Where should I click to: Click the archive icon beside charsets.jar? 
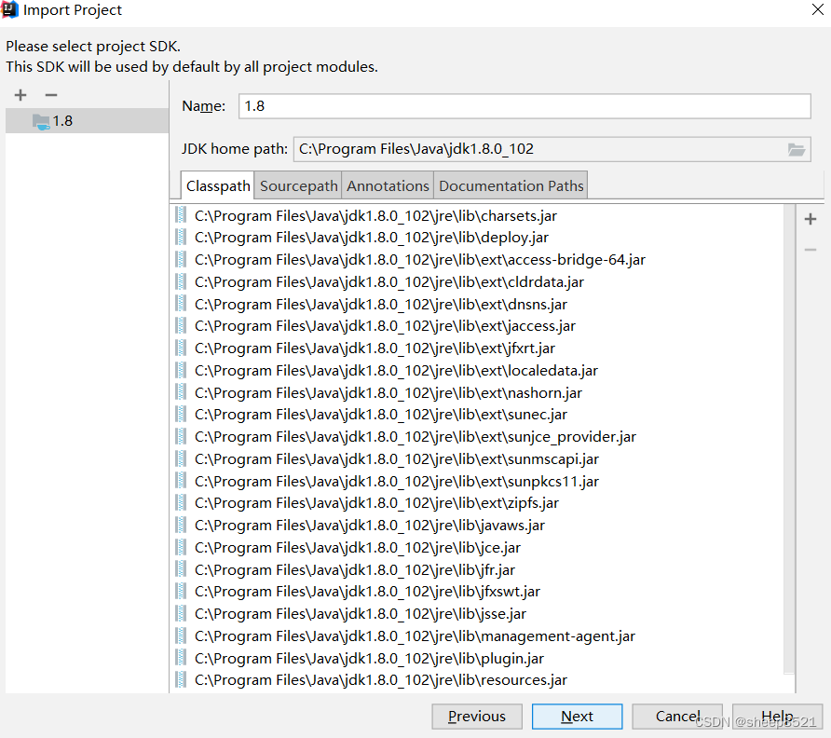point(181,215)
